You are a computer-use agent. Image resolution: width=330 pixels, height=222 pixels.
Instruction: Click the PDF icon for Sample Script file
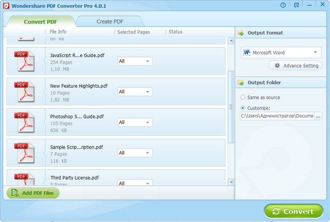(23, 153)
